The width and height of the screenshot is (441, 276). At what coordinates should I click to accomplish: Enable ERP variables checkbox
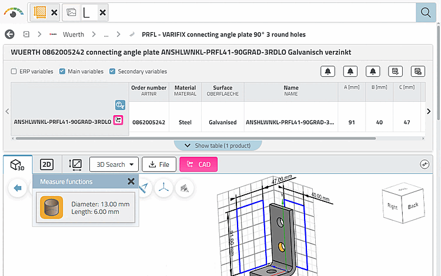(14, 71)
